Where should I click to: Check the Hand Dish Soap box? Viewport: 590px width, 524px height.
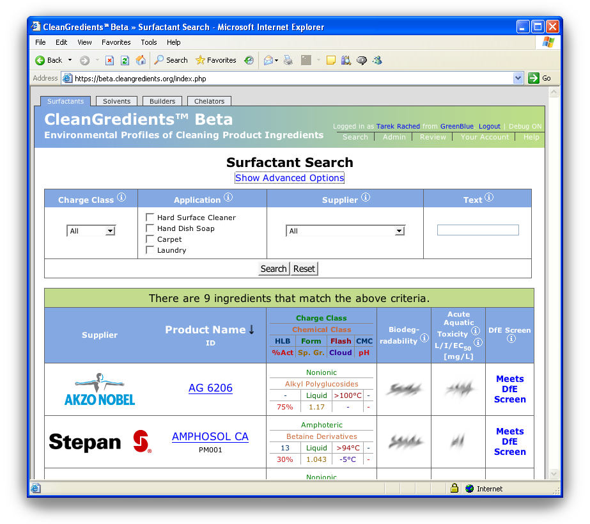(x=150, y=228)
